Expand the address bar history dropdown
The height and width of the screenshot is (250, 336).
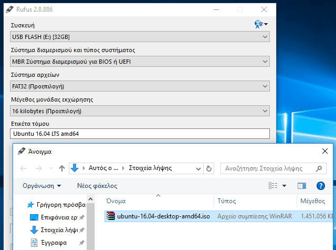[x=198, y=169]
